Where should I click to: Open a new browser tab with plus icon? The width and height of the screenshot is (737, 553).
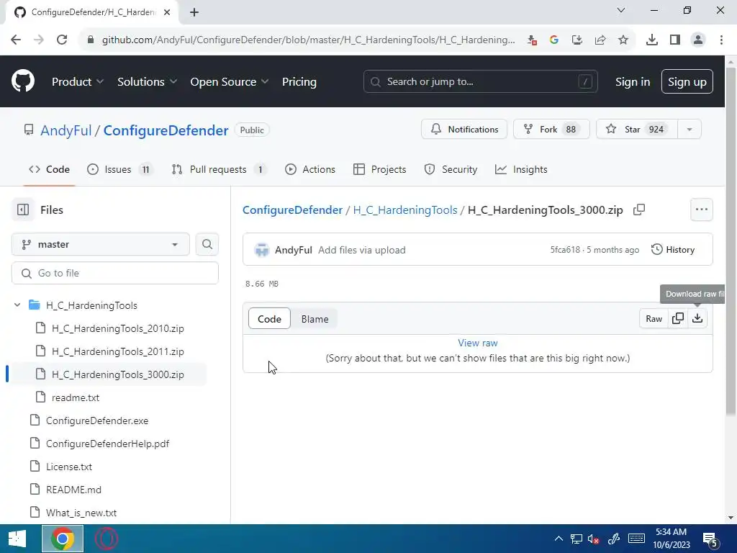pyautogui.click(x=194, y=12)
